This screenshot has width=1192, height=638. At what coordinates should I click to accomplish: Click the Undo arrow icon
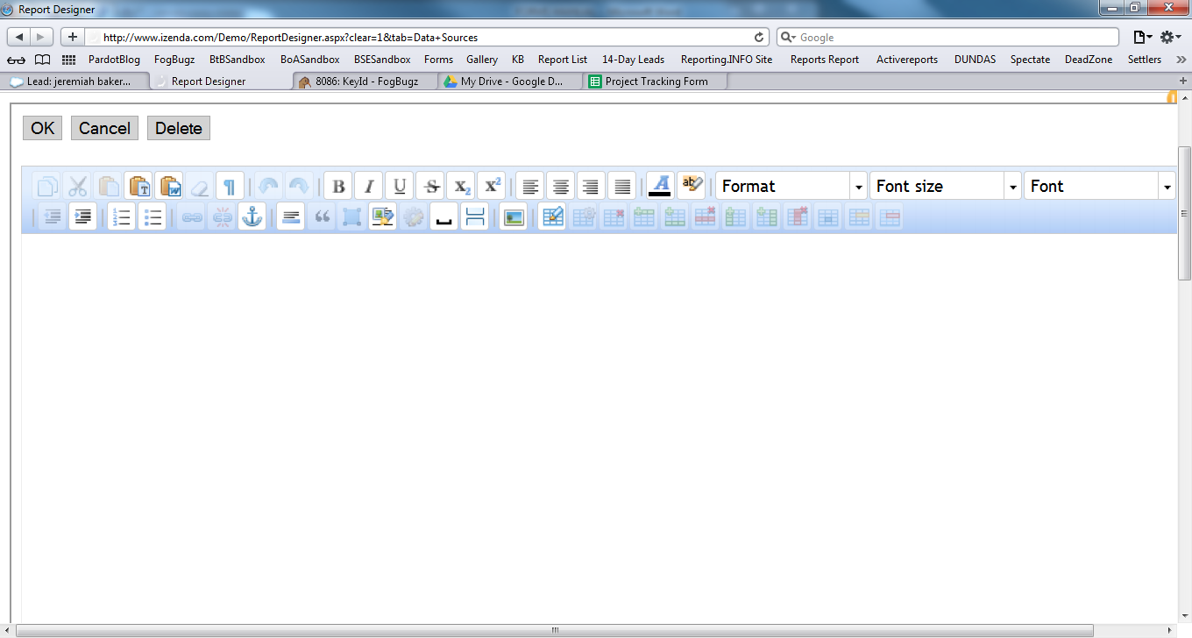tap(269, 186)
